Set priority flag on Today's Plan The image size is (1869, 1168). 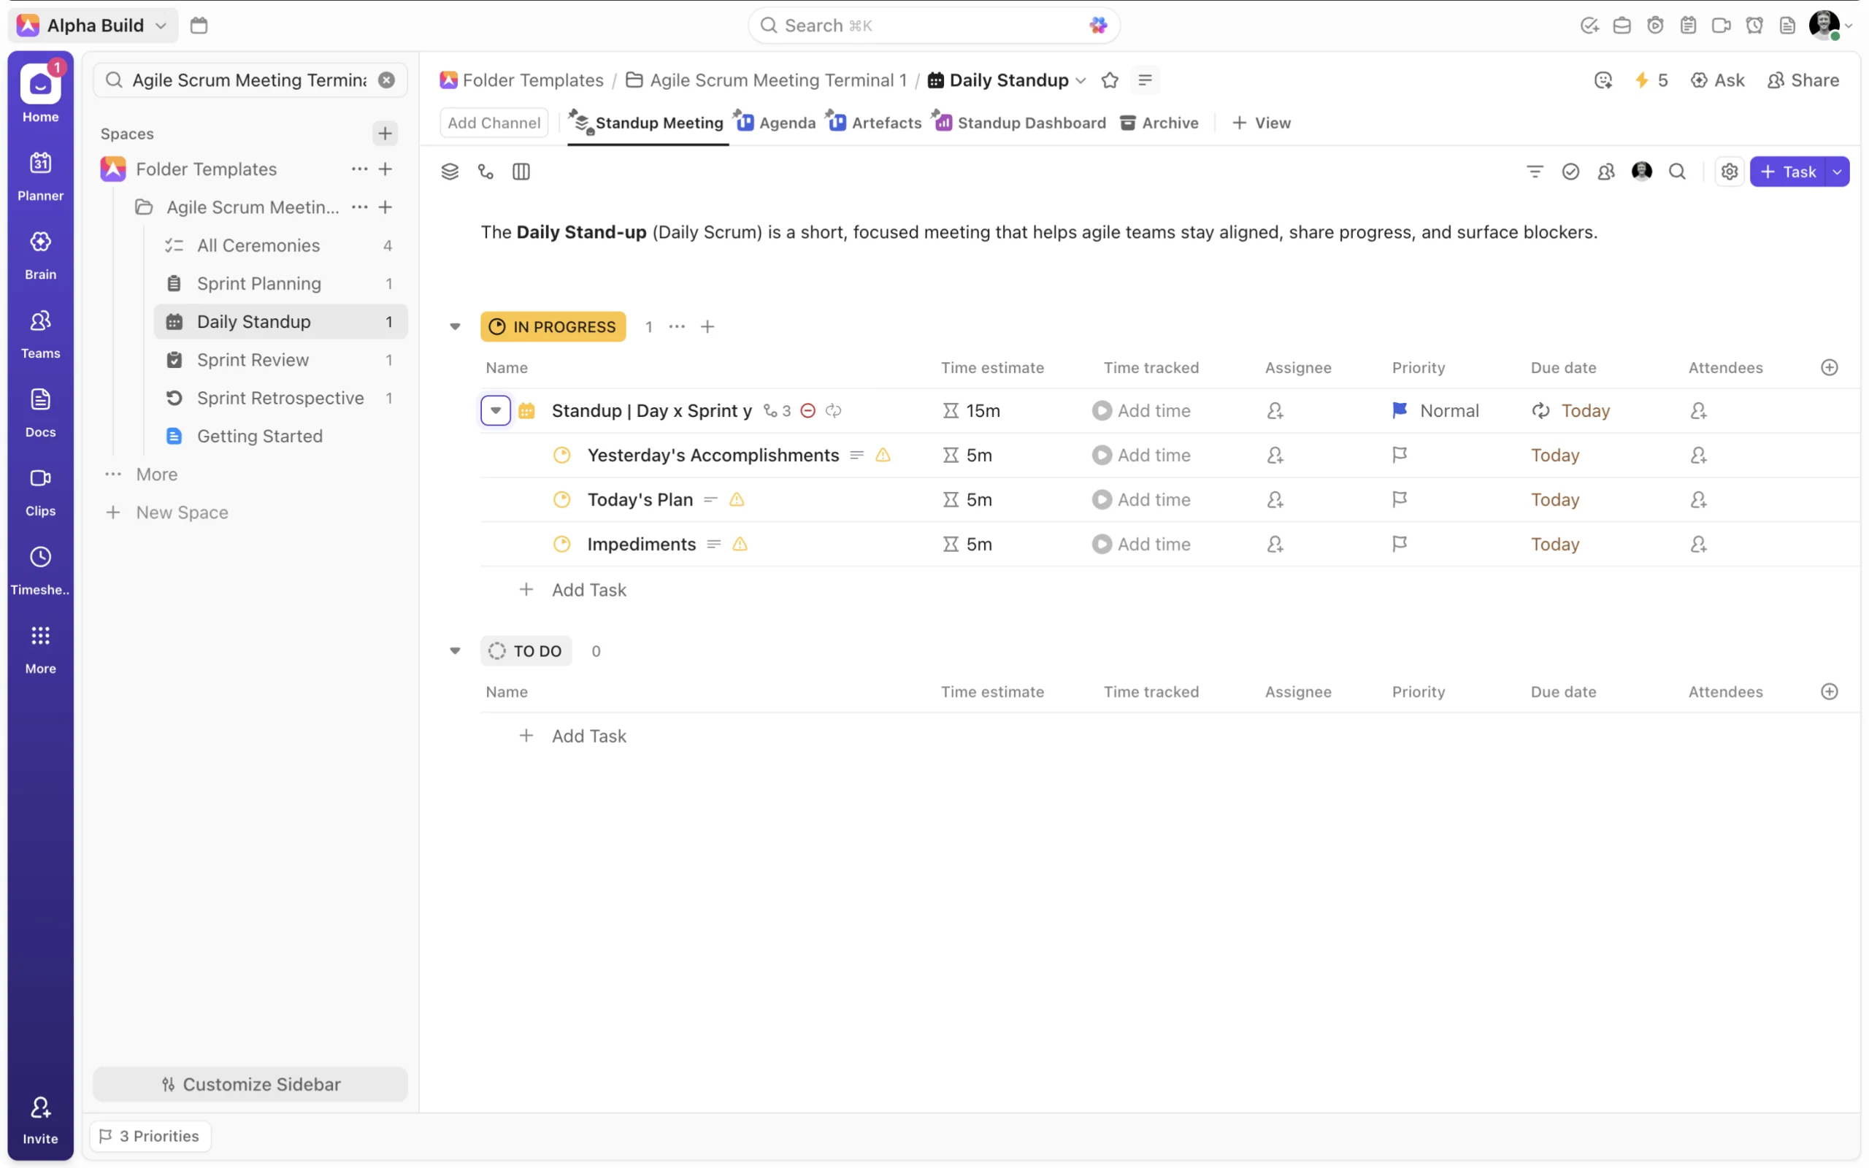tap(1399, 500)
